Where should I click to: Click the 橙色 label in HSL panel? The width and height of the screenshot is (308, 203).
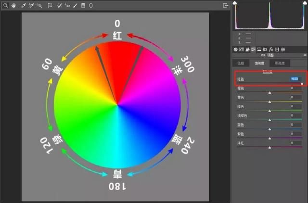(x=241, y=89)
